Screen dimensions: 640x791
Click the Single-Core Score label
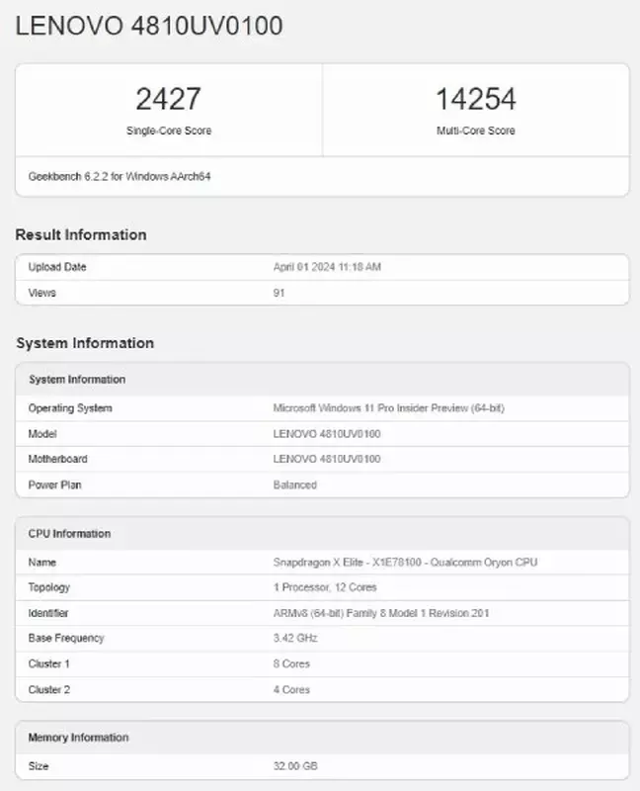pos(168,131)
